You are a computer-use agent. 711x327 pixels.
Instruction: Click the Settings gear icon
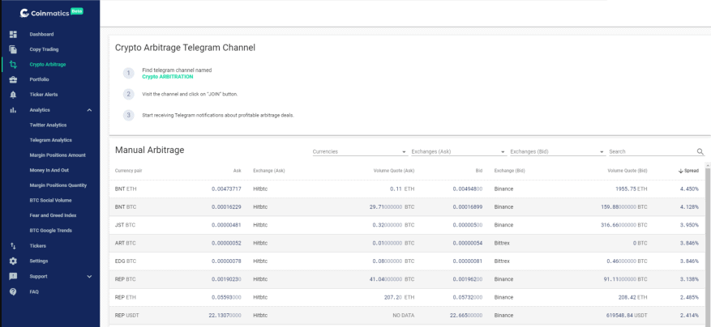[13, 261]
